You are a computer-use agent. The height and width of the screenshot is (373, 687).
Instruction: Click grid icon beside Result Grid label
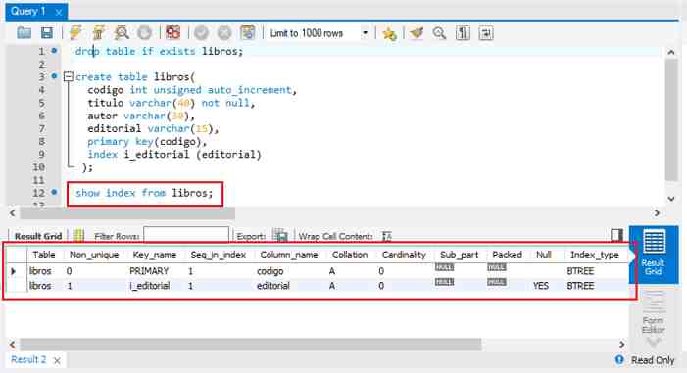[78, 236]
